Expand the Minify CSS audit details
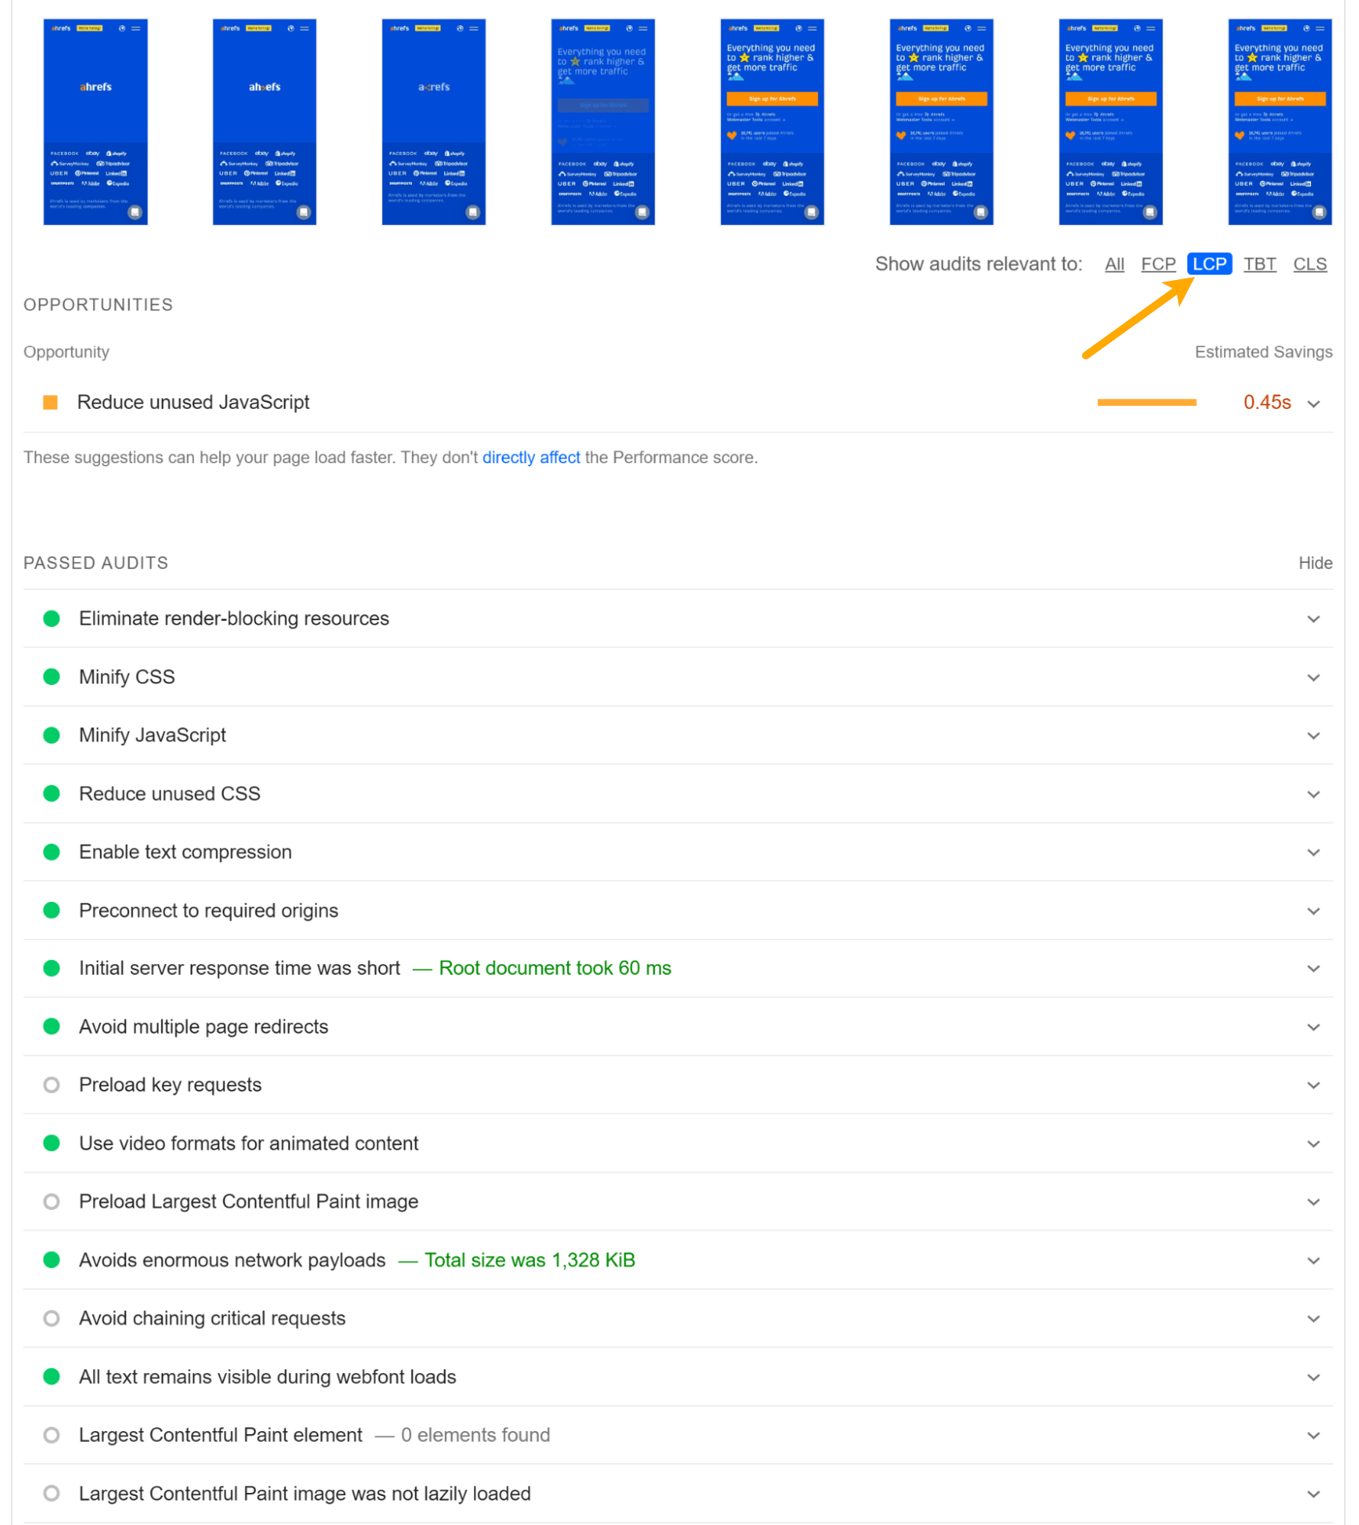The image size is (1359, 1525). pos(1314,677)
